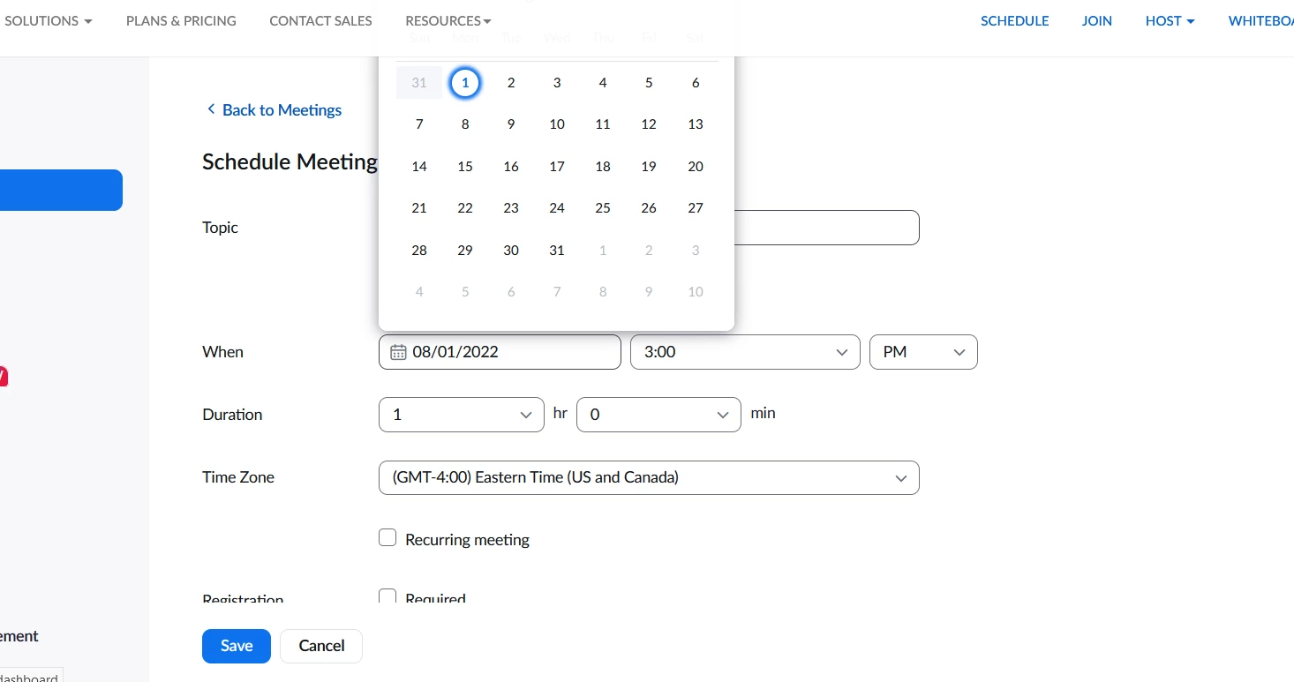Choose day 10 in the second calendar row
The image size is (1294, 682).
click(x=557, y=124)
